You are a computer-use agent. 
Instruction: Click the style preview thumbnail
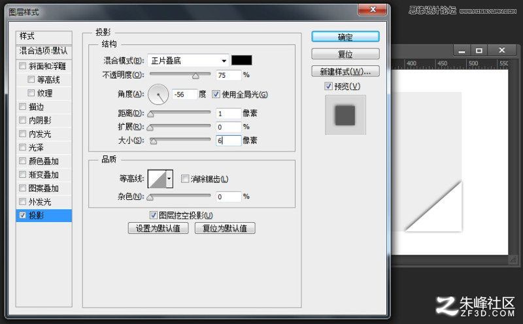pos(345,115)
